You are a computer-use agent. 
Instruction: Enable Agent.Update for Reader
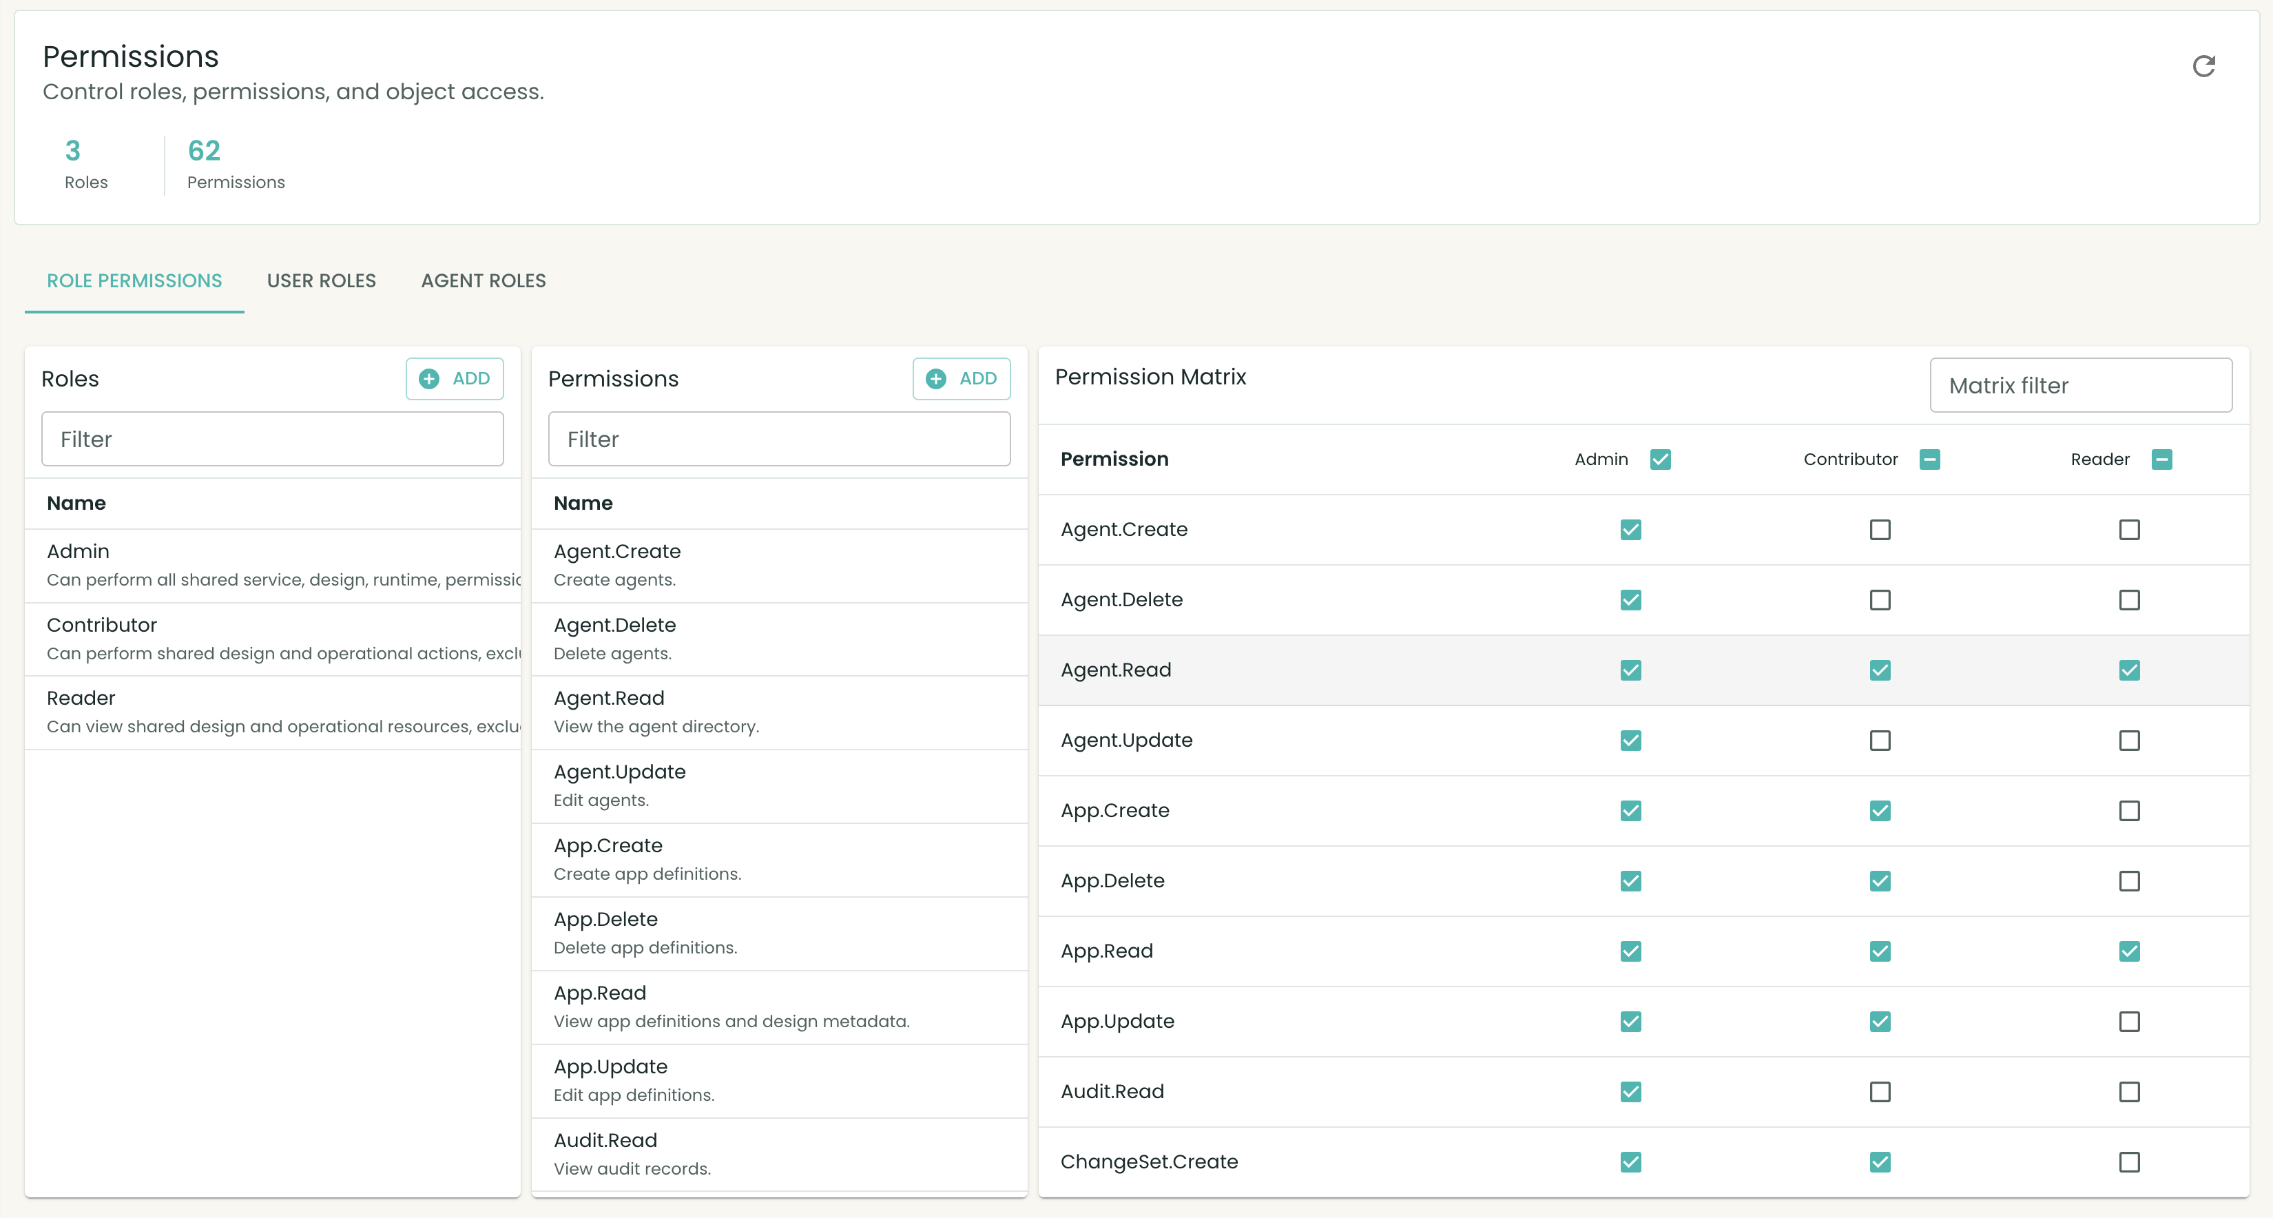coord(2129,741)
